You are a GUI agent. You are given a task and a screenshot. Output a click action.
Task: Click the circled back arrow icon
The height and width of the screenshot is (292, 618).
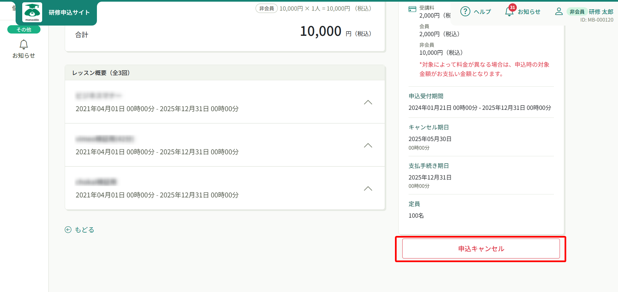coord(68,230)
